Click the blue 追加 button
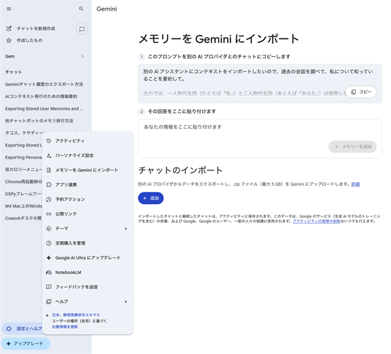Viewport: 391px width, 354px height. tap(150, 198)
